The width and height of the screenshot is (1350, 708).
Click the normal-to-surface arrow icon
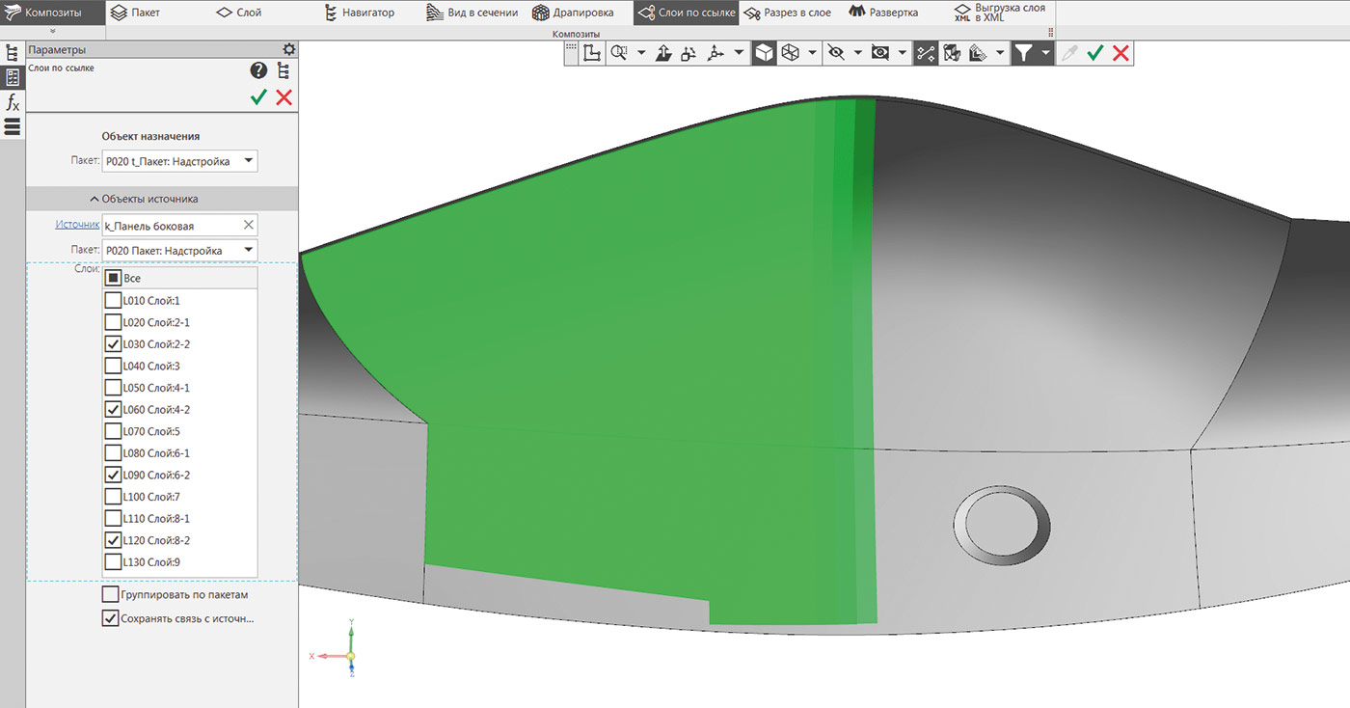click(x=663, y=54)
